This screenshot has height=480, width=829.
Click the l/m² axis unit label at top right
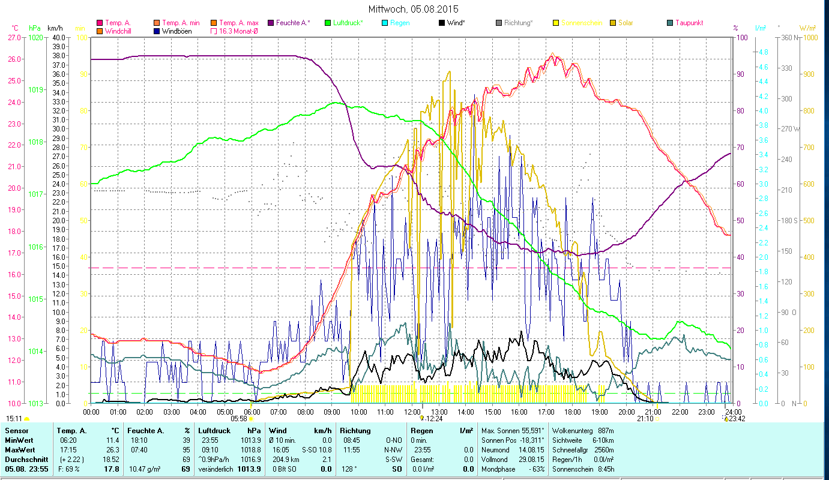[760, 28]
